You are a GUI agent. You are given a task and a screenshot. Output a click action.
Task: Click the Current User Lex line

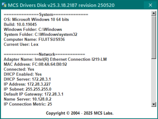tap(21, 45)
